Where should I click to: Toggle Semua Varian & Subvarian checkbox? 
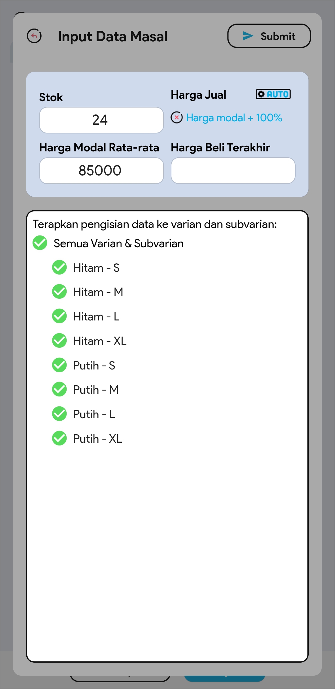pyautogui.click(x=40, y=243)
